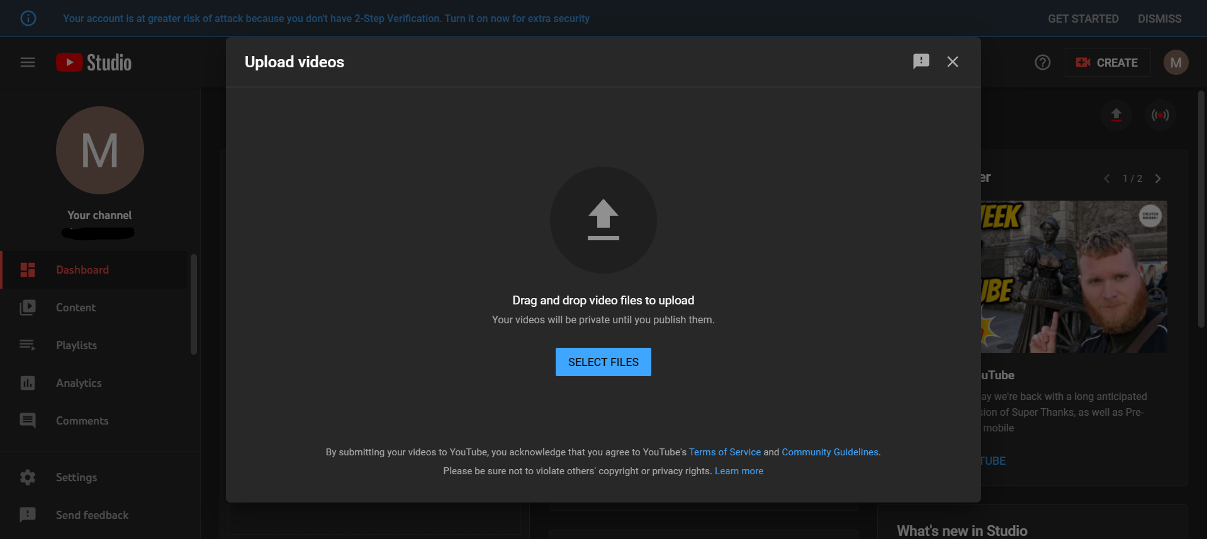This screenshot has height=539, width=1207.
Task: Go to next news card chevron
Action: (x=1158, y=179)
